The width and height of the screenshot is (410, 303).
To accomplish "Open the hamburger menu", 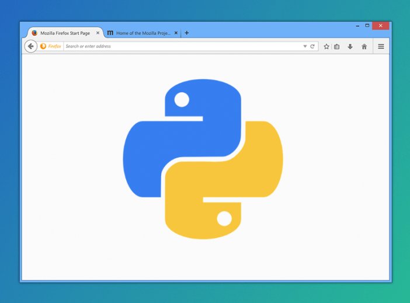I will (381, 46).
